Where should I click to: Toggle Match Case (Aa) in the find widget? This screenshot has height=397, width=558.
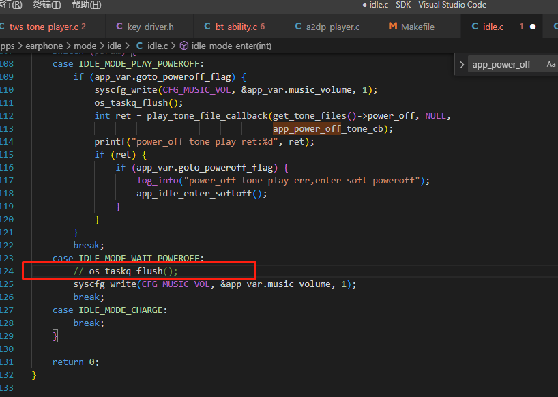tap(551, 64)
